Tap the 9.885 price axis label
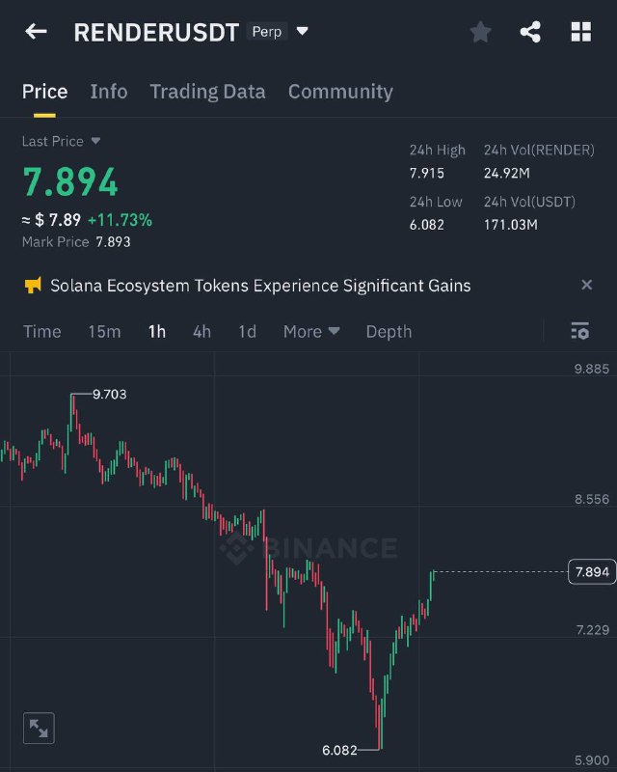This screenshot has height=772, width=617. (x=591, y=369)
